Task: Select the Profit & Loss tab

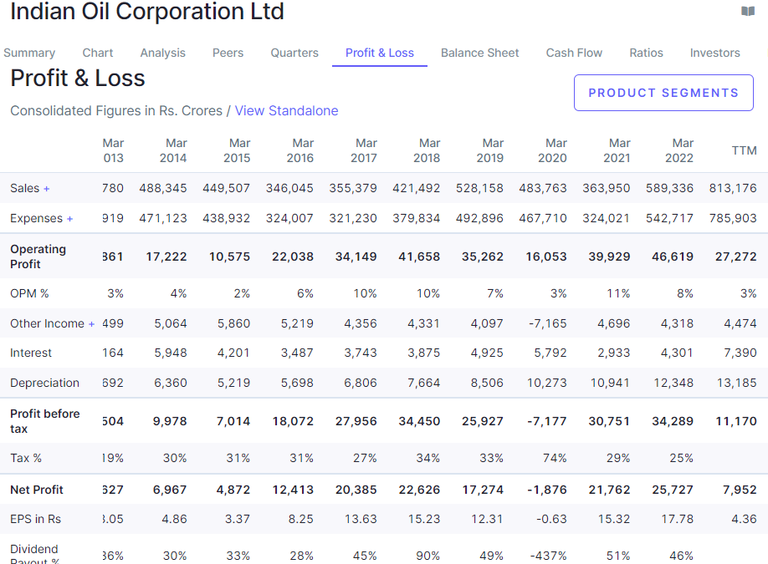Action: [380, 53]
